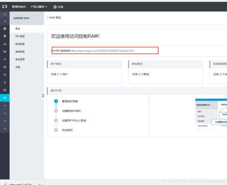This screenshot has height=185, width=227.
Task: Click the 0 count in 权限策略 card
Action: (x=220, y=74)
